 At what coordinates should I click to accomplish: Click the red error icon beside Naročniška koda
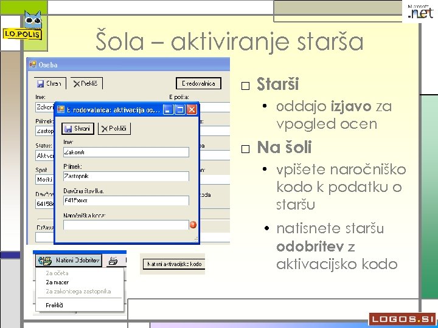pyautogui.click(x=193, y=225)
